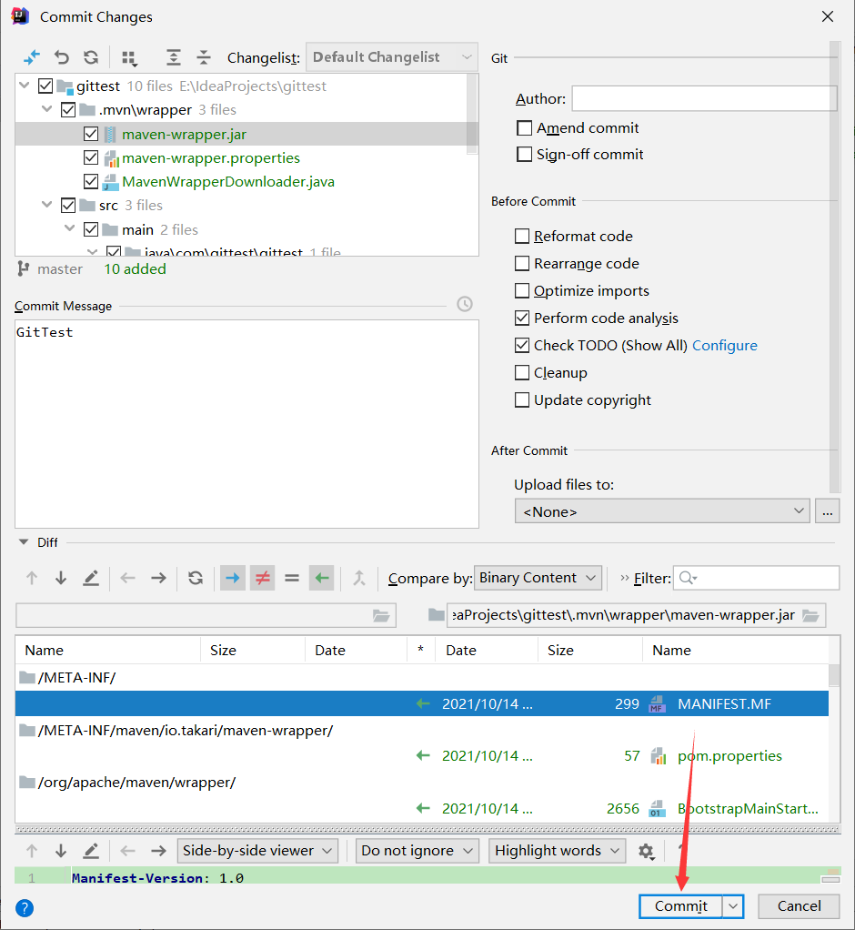Collapse the main folder node

[x=69, y=228]
